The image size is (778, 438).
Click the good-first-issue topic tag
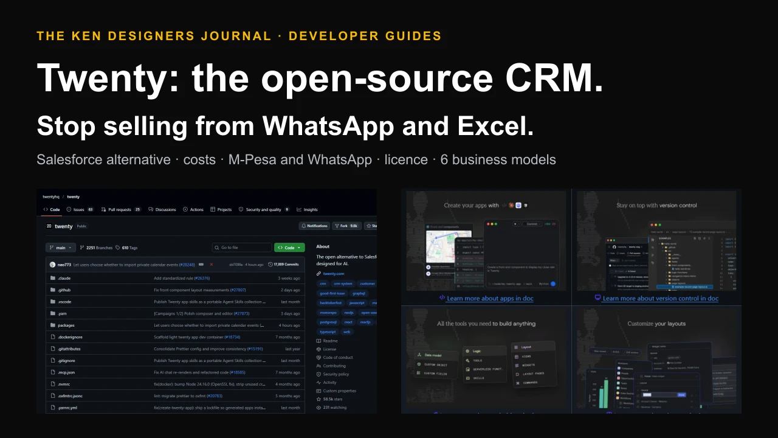tap(332, 293)
